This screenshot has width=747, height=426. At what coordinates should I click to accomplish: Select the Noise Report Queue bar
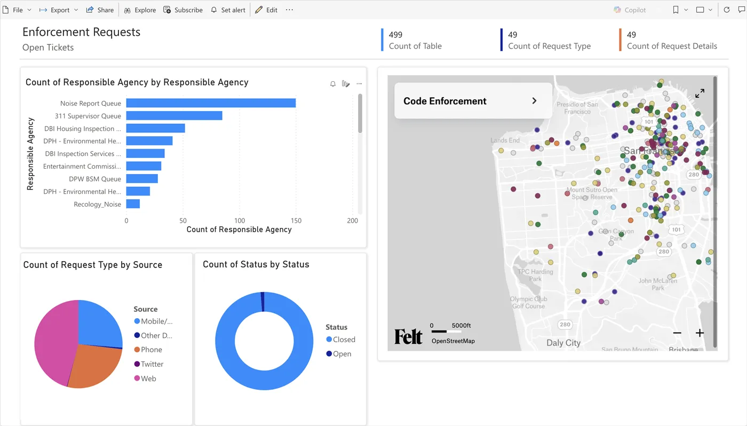[x=211, y=103]
